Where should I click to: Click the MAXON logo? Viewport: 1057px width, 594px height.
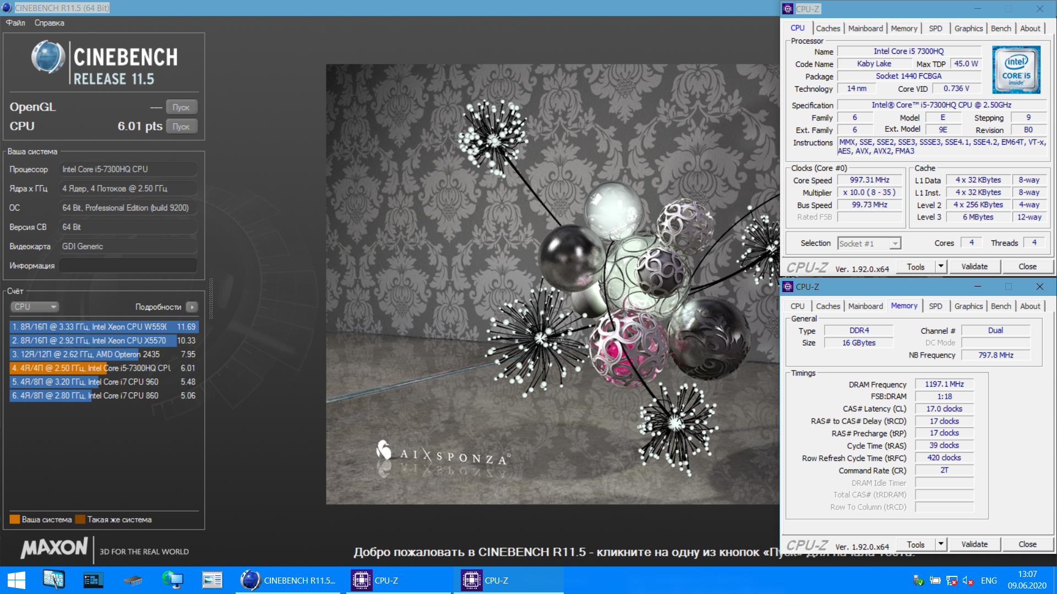(54, 548)
